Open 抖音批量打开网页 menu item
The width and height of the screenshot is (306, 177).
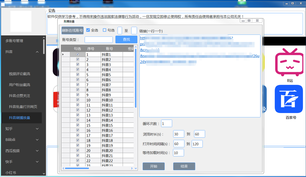pyautogui.click(x=23, y=107)
